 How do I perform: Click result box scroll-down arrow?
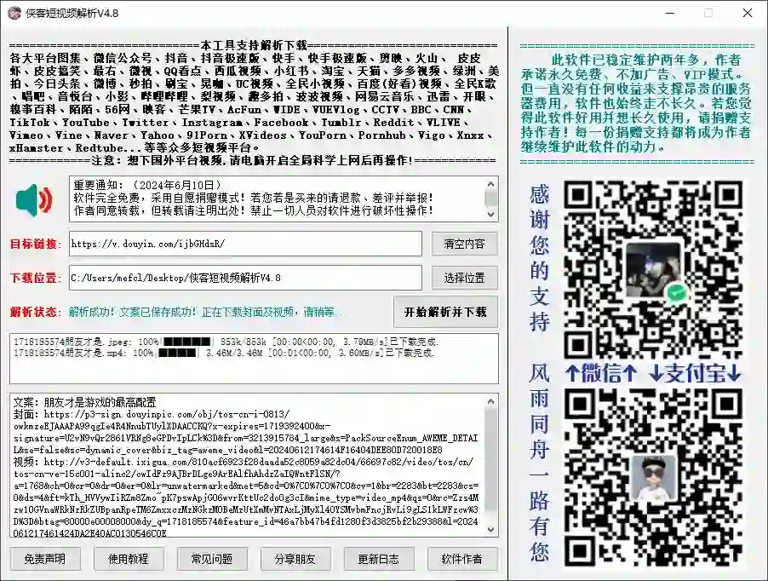(x=490, y=530)
